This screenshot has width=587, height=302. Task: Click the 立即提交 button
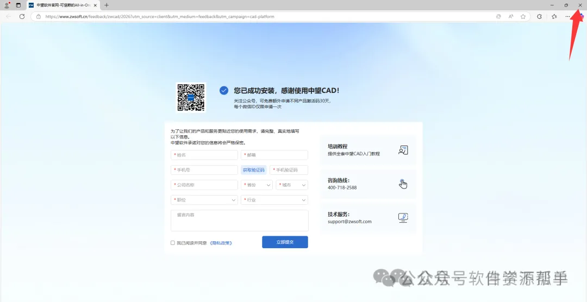tap(285, 242)
